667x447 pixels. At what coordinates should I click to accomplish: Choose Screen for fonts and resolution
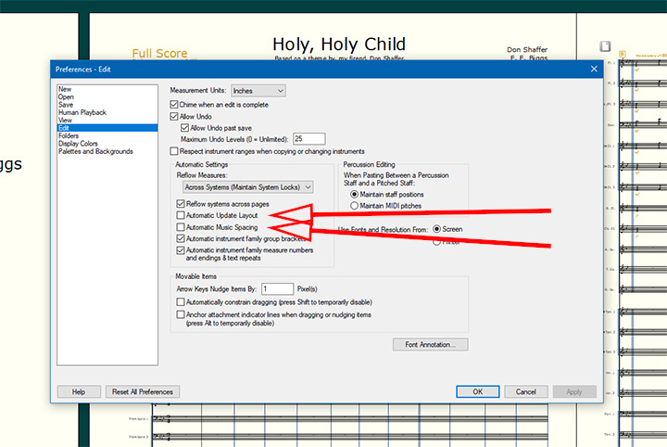pyautogui.click(x=437, y=228)
